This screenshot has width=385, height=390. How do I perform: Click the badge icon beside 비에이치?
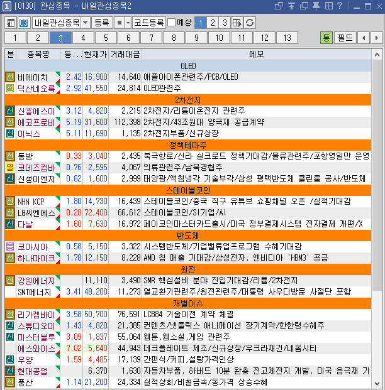(x=10, y=77)
